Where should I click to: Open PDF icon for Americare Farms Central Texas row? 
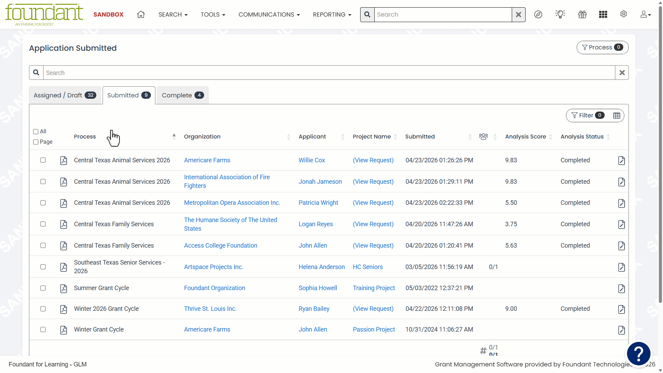pyautogui.click(x=64, y=160)
